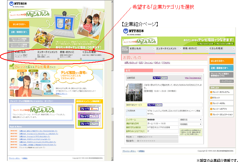Go to トップページへ in the sidebar

[x=227, y=81]
